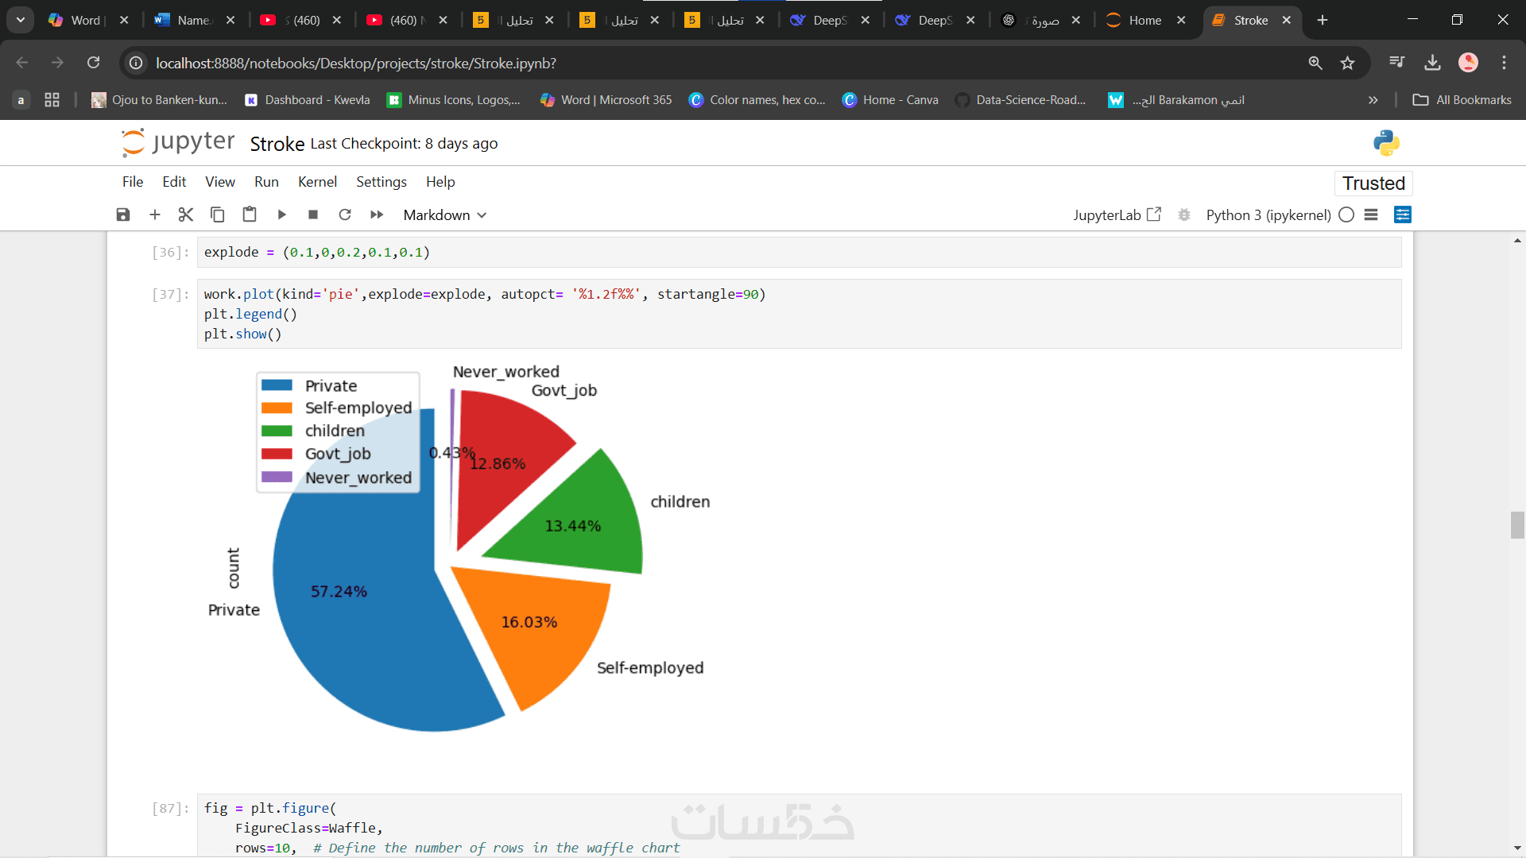Viewport: 1526px width, 858px height.
Task: Insert a new cell with the plus icon
Action: coord(155,214)
